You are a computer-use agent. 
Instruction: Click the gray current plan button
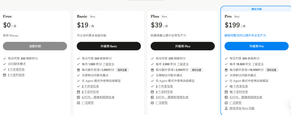35,46
